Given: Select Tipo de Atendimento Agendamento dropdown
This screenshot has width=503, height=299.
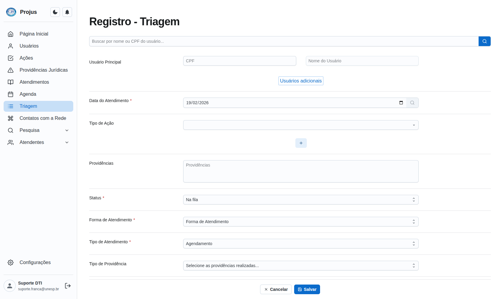Looking at the screenshot, I should click(300, 244).
